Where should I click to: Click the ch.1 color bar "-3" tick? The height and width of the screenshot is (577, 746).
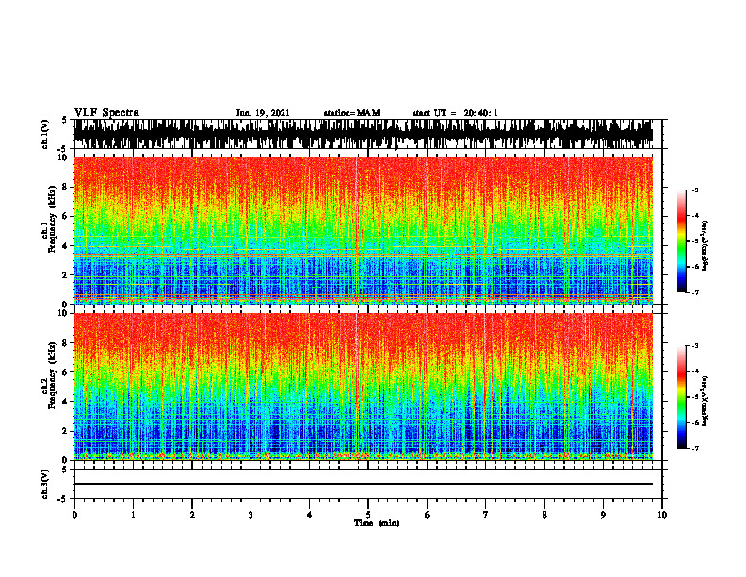click(694, 190)
